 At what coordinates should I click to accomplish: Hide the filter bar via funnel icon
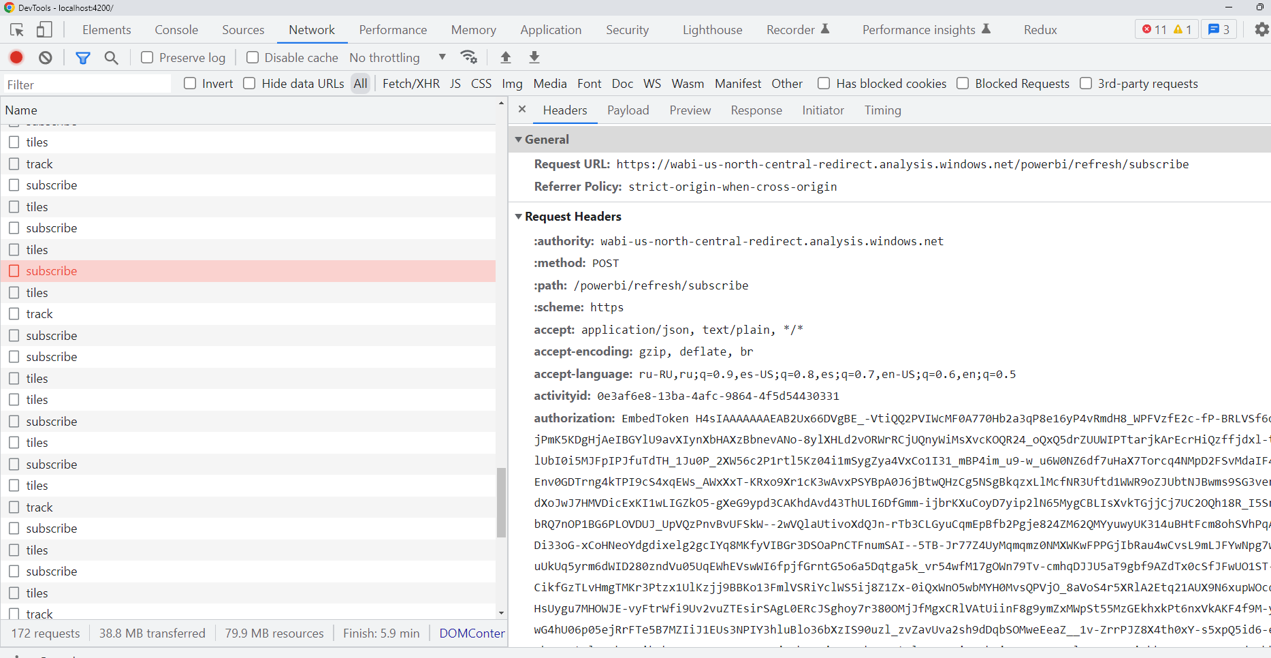(x=82, y=57)
